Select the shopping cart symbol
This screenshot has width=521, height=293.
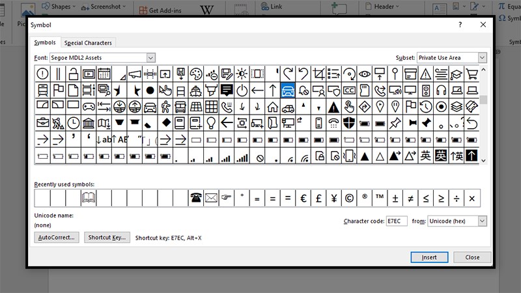[472, 74]
